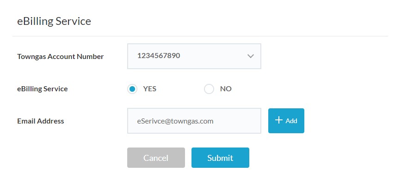
Task: Click the Email Address field label
Action: coord(41,121)
